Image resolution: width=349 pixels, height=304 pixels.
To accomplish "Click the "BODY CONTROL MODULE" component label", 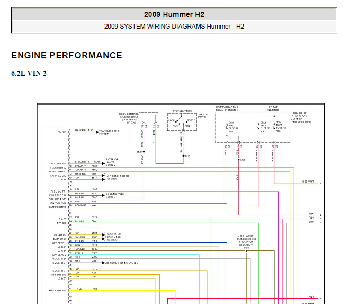I will point(129,118).
